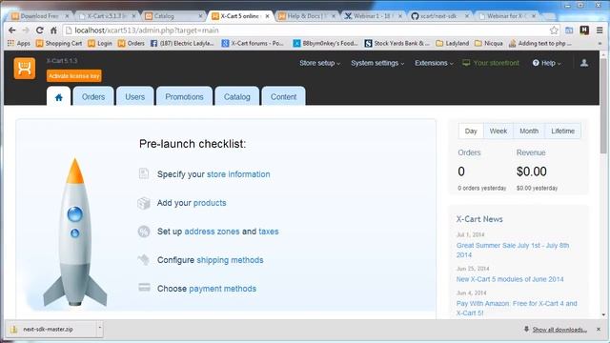Select the Lifetime statistics period

pyautogui.click(x=563, y=131)
